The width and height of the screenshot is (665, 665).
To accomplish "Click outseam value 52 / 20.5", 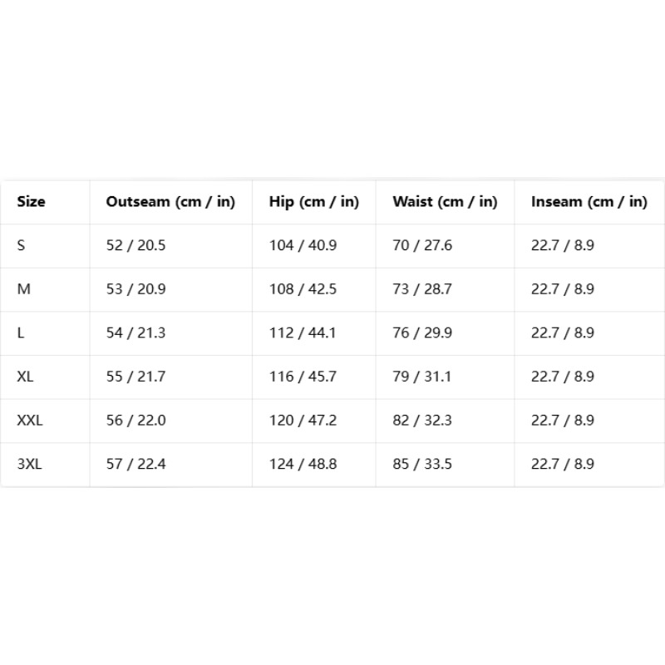I will [x=135, y=245].
